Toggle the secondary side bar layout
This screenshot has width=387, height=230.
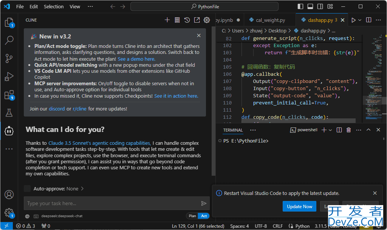[x=320, y=6]
